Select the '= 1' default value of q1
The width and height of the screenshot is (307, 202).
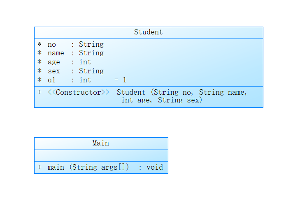point(120,80)
